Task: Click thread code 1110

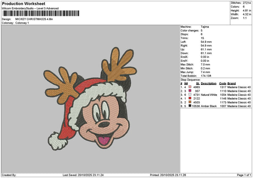Action: (x=223, y=91)
